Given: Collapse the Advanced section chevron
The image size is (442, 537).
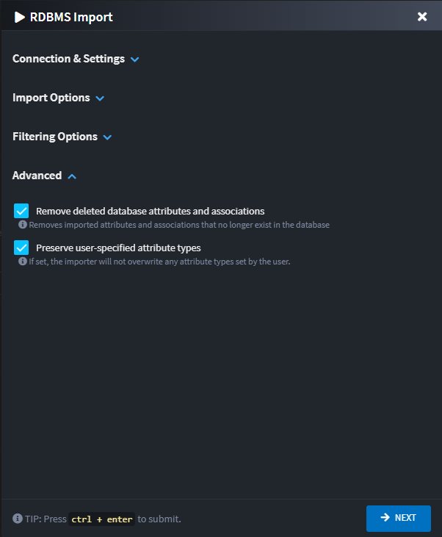Looking at the screenshot, I should coord(72,176).
